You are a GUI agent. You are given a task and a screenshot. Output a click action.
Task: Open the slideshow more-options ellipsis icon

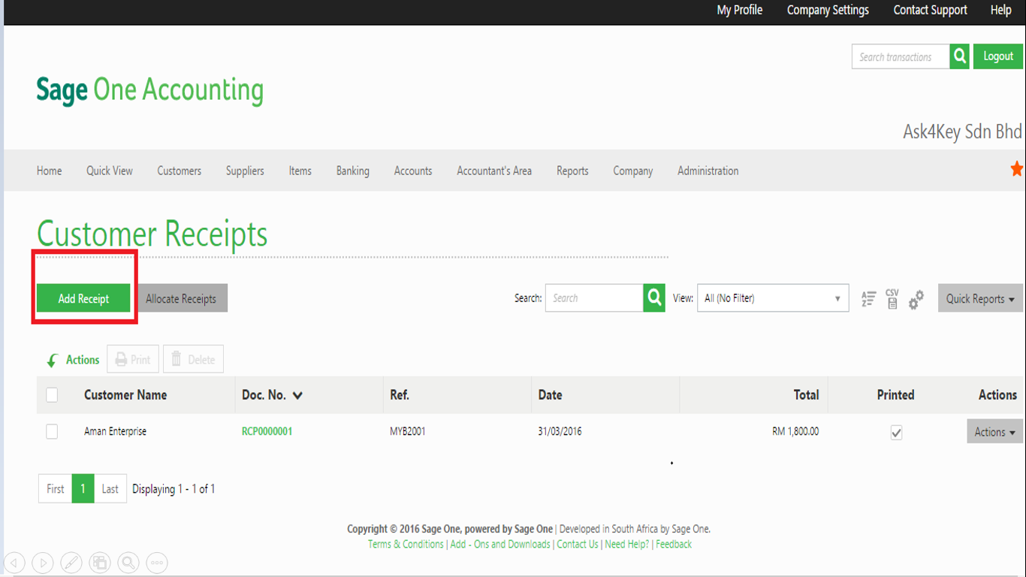[x=156, y=562]
